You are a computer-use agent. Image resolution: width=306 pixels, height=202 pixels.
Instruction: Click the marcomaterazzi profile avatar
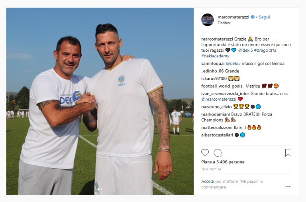[x=208, y=20]
